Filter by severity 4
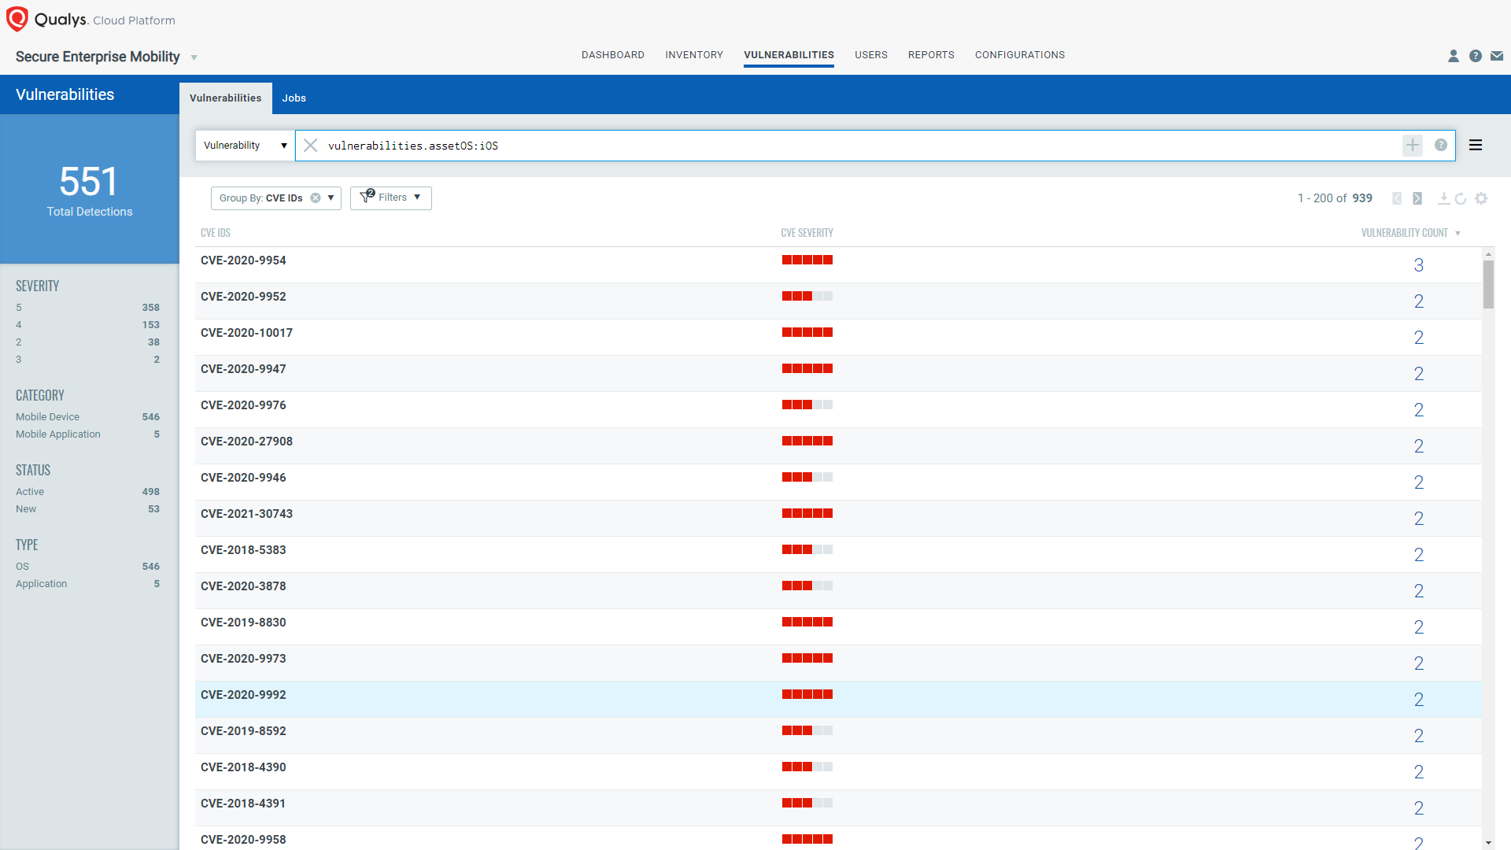Image resolution: width=1511 pixels, height=850 pixels. [x=87, y=325]
